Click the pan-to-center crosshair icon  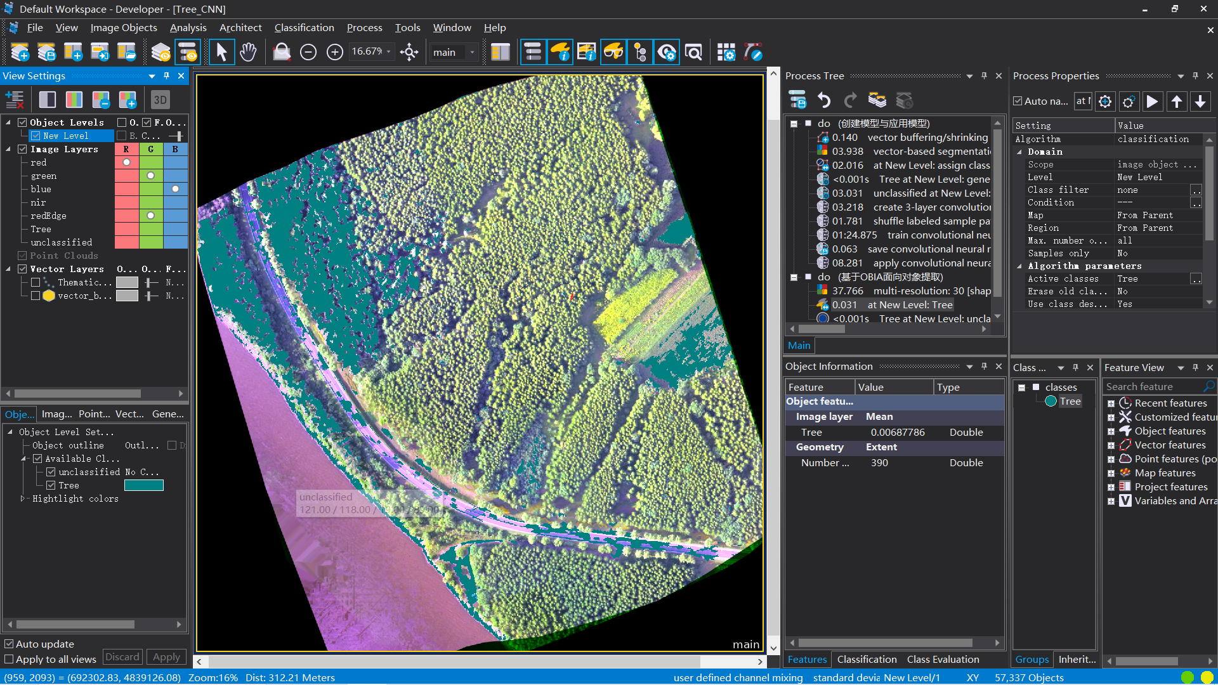tap(409, 52)
